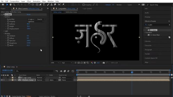
Task: Open the Full resolution dropdown
Action: click(x=67, y=63)
